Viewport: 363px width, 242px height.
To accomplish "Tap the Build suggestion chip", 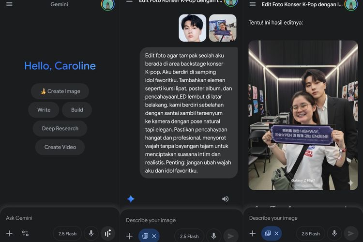I will (77, 110).
